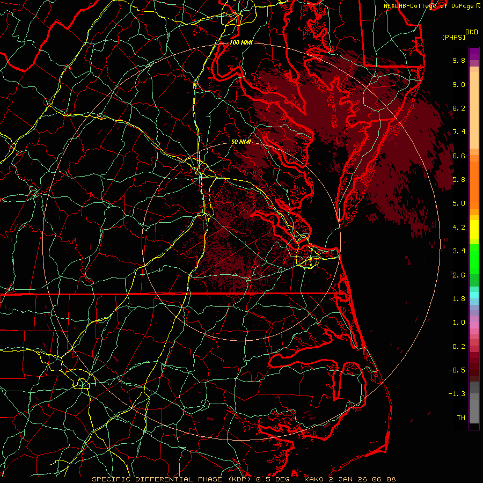Click the 4.2 scale value
Viewport: 483px width, 483px height.
point(459,228)
